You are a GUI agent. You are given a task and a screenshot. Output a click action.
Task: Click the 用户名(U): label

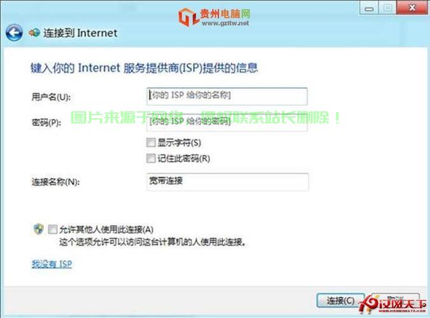pyautogui.click(x=51, y=97)
